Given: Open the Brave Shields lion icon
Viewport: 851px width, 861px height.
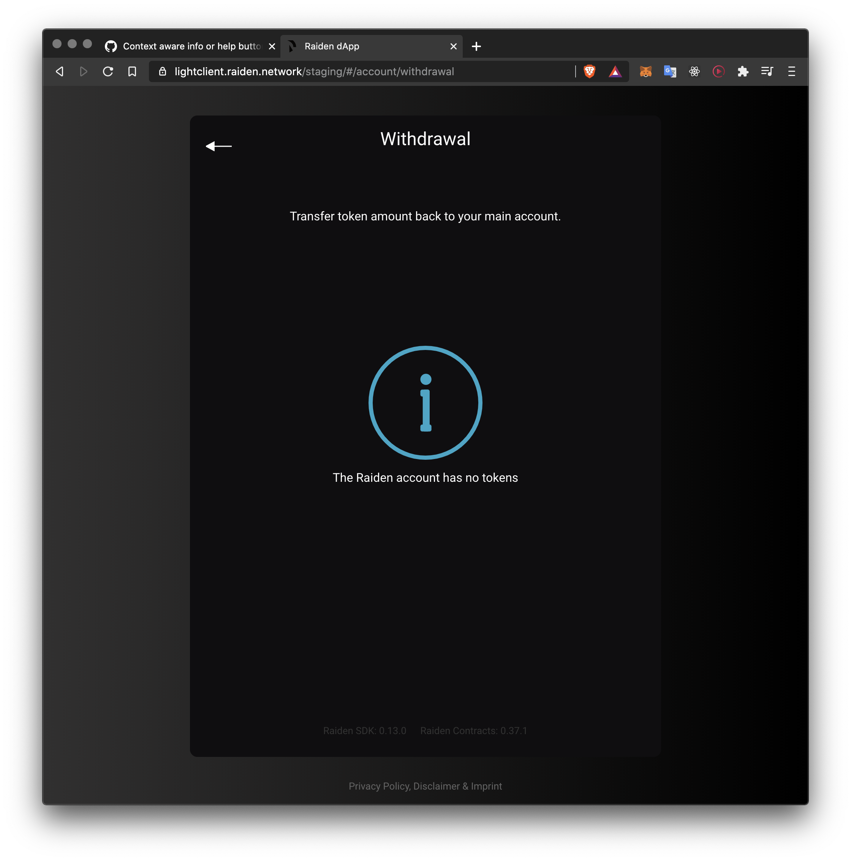Looking at the screenshot, I should [589, 71].
